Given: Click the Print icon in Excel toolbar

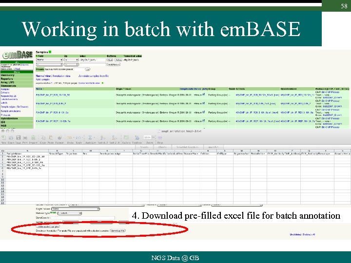Looking at the screenshot, I should point(25,138).
